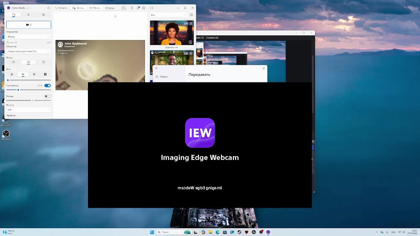Select Водяной знак overlay thumbnail
420x236 pixels.
pyautogui.click(x=172, y=33)
